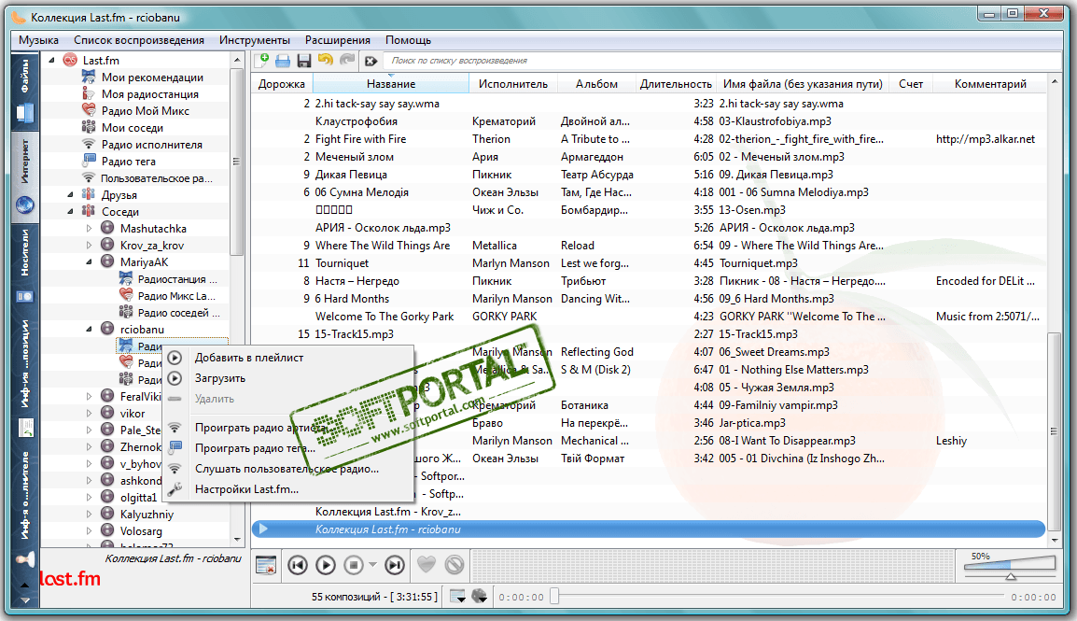Select the Fight Fire with Fire track
This screenshot has height=621, width=1077.
[x=360, y=139]
